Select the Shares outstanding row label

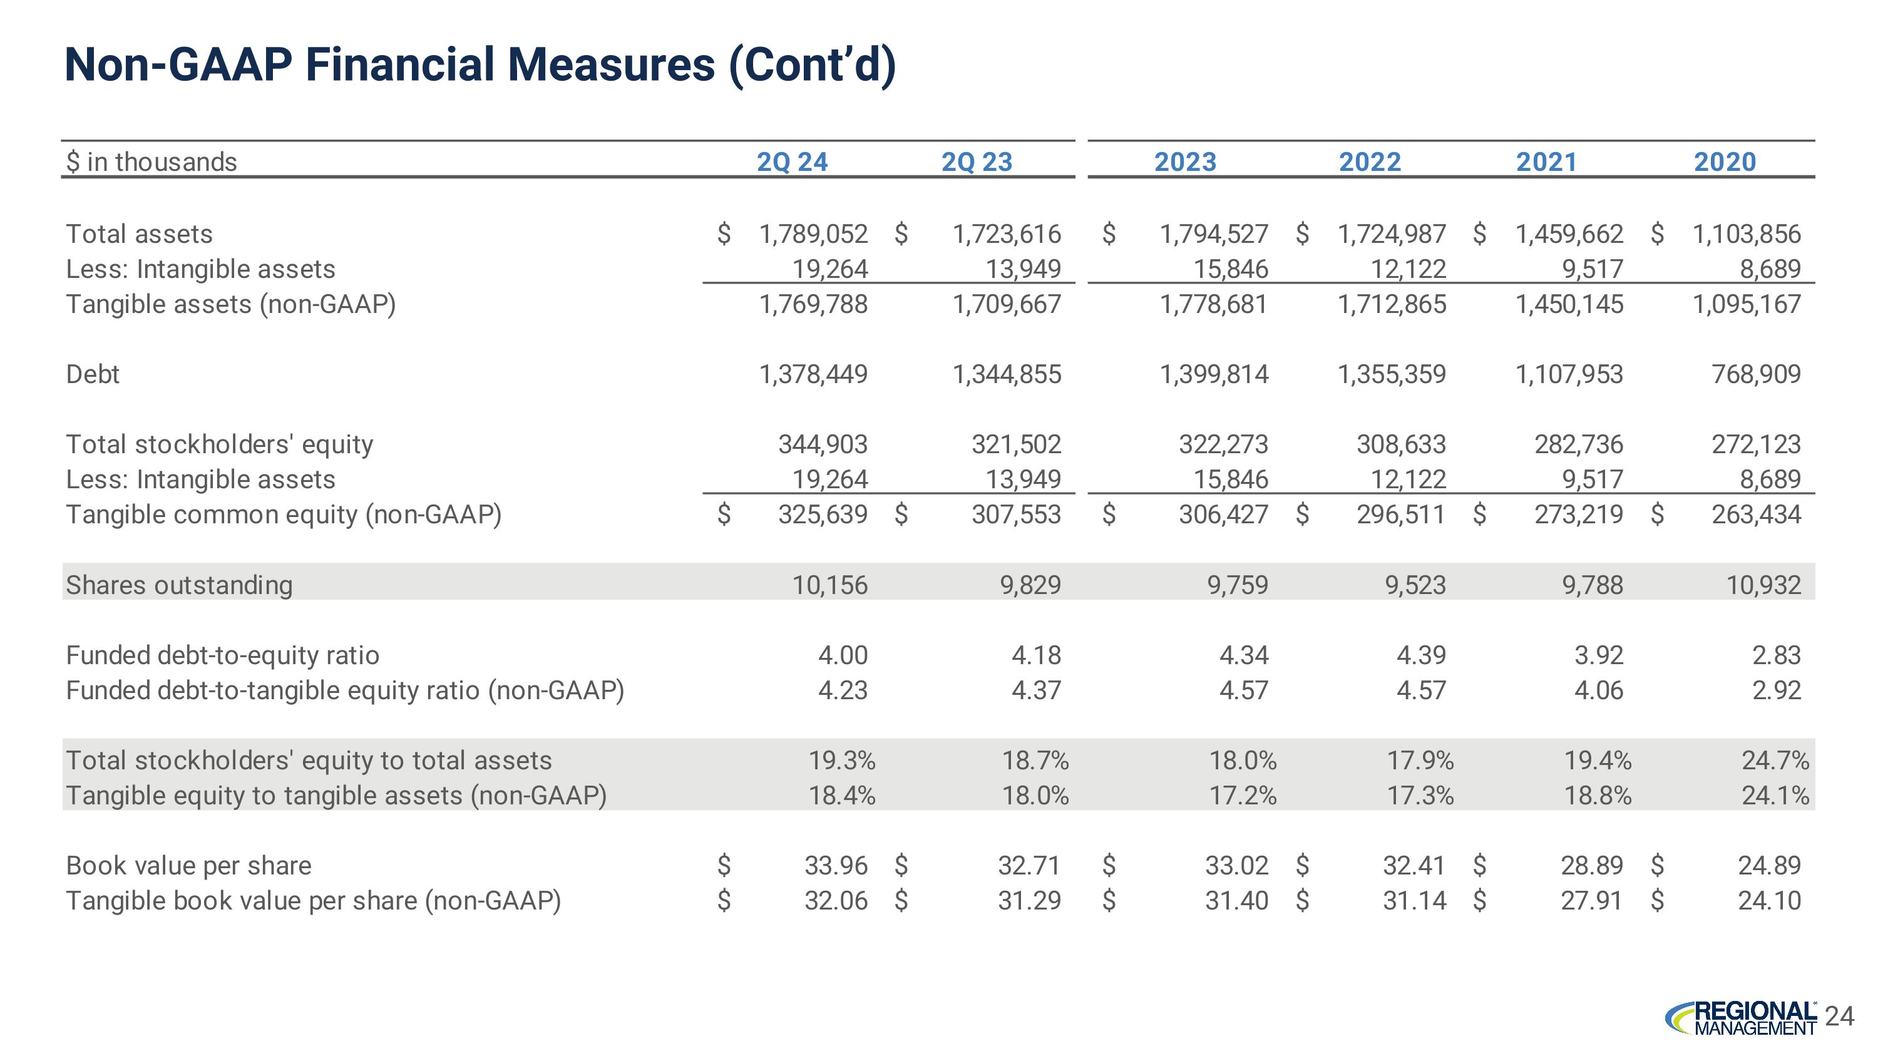coord(179,585)
